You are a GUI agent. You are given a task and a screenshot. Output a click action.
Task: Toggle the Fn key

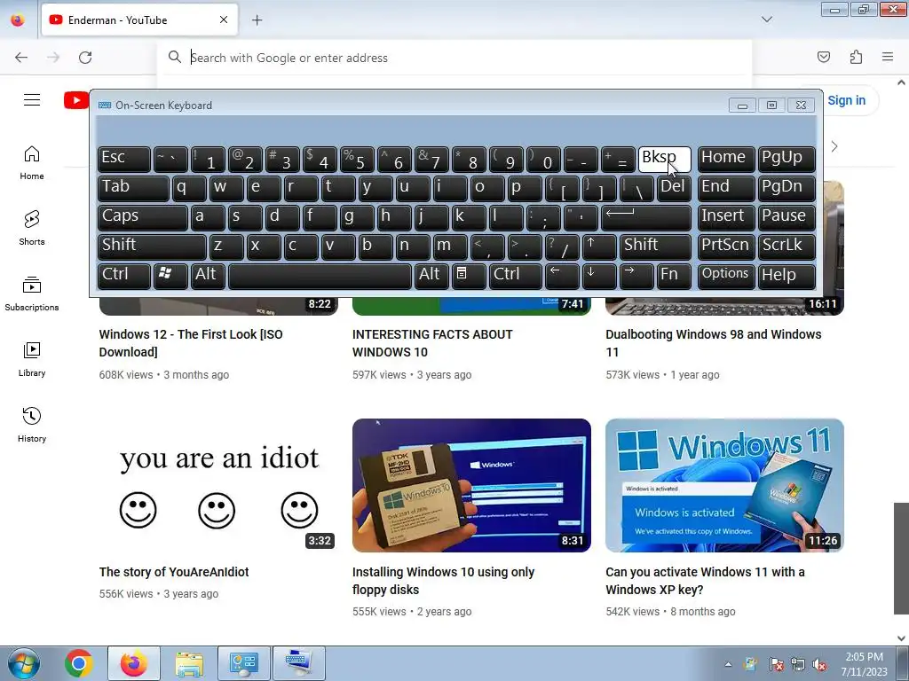coord(674,277)
